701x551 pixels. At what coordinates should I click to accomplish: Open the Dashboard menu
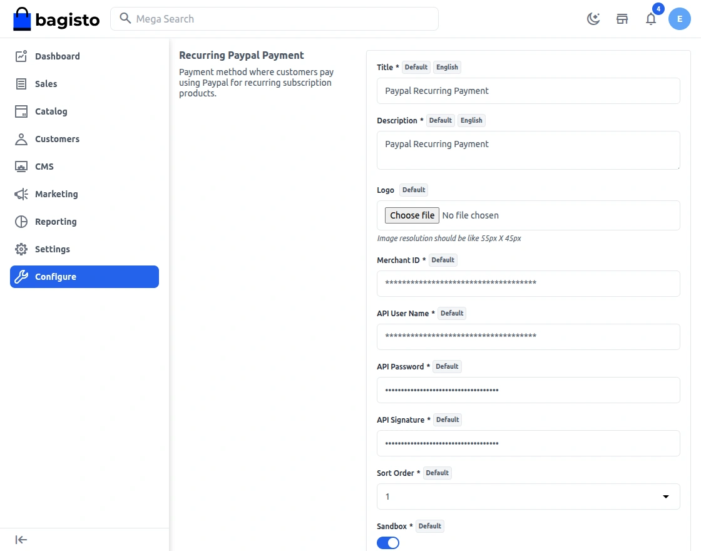[x=57, y=56]
